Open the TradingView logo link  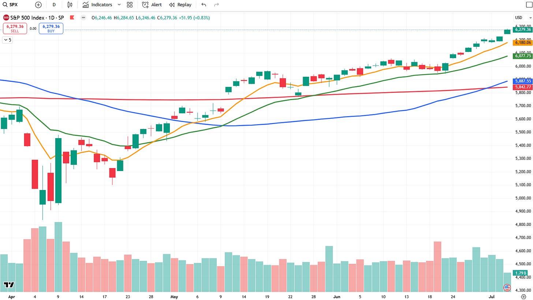tap(9, 285)
